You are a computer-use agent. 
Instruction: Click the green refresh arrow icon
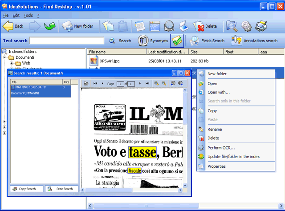coord(49,26)
